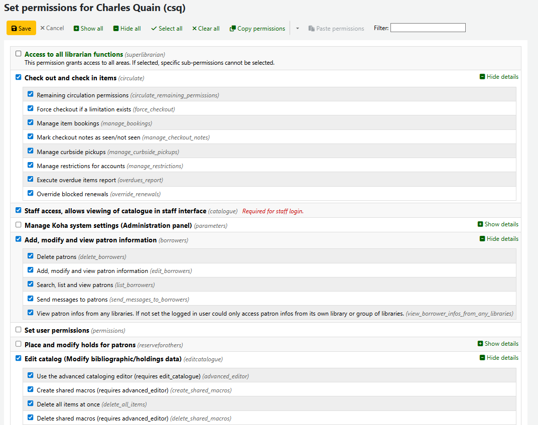Click Hide all in the toolbar
This screenshot has height=425, width=538.
127,29
